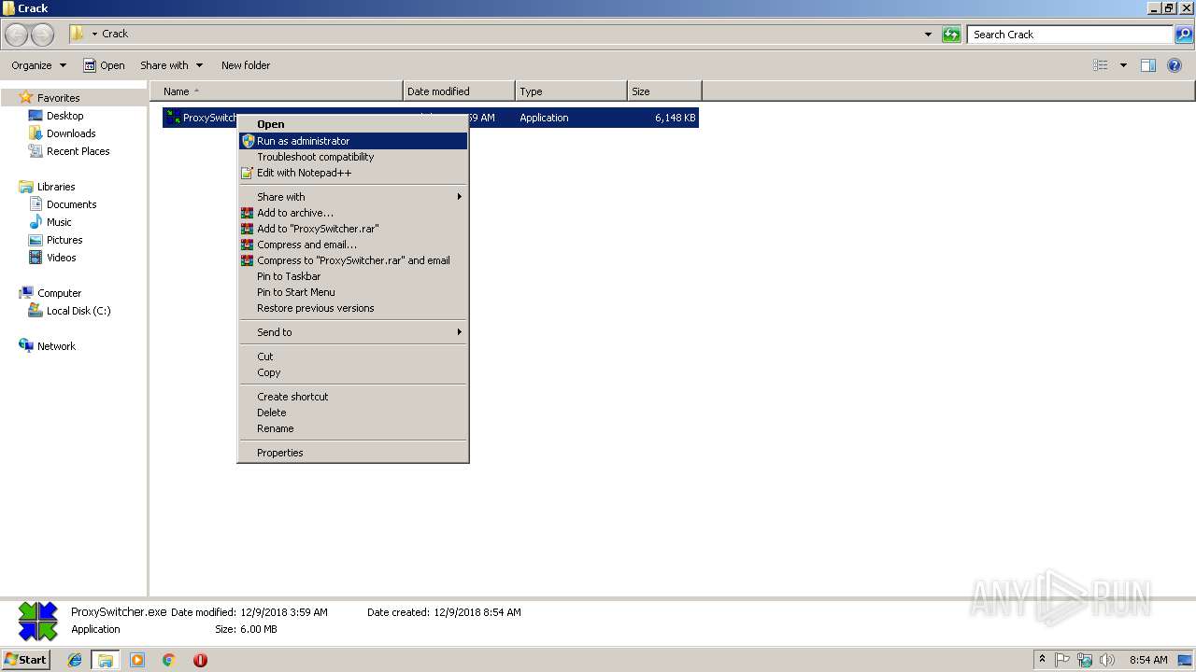Click the WinRAR icon beside Compress and email
The width and height of the screenshot is (1196, 672).
pos(248,245)
